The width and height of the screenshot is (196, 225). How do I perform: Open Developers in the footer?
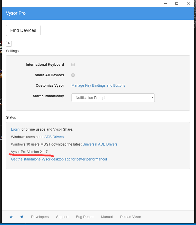pyautogui.click(x=40, y=217)
